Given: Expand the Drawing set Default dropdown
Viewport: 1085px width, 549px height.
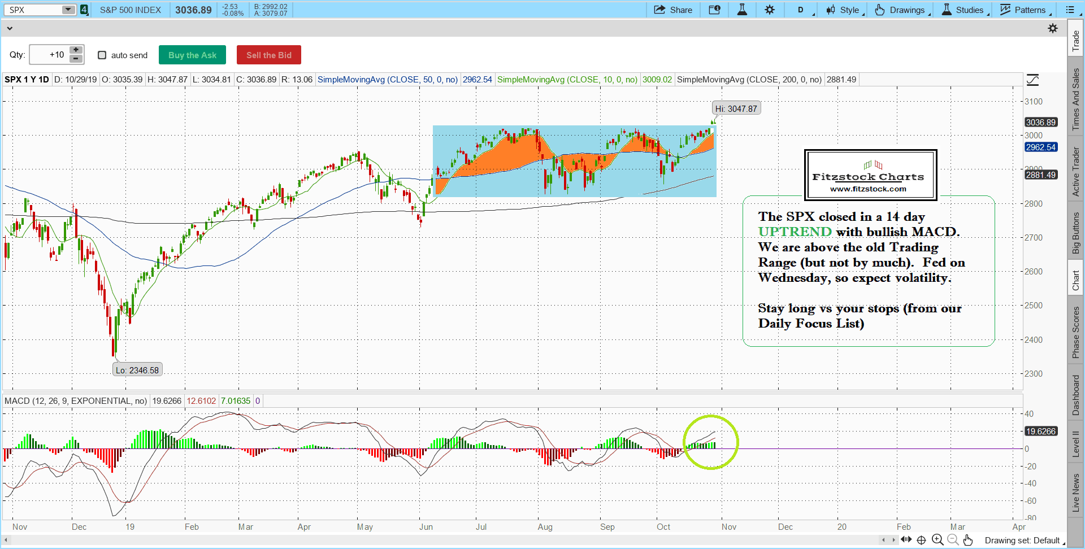Looking at the screenshot, I should 1024,541.
